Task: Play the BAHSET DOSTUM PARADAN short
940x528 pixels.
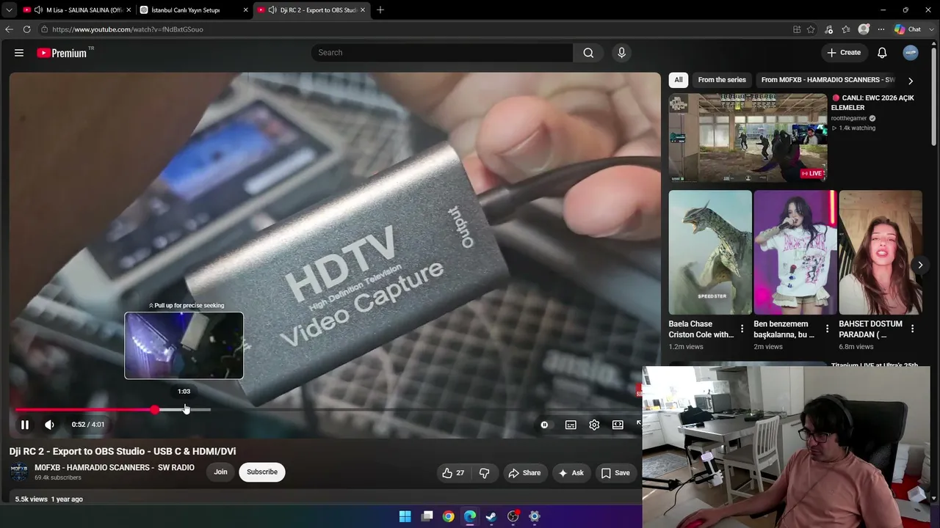Action: point(881,252)
